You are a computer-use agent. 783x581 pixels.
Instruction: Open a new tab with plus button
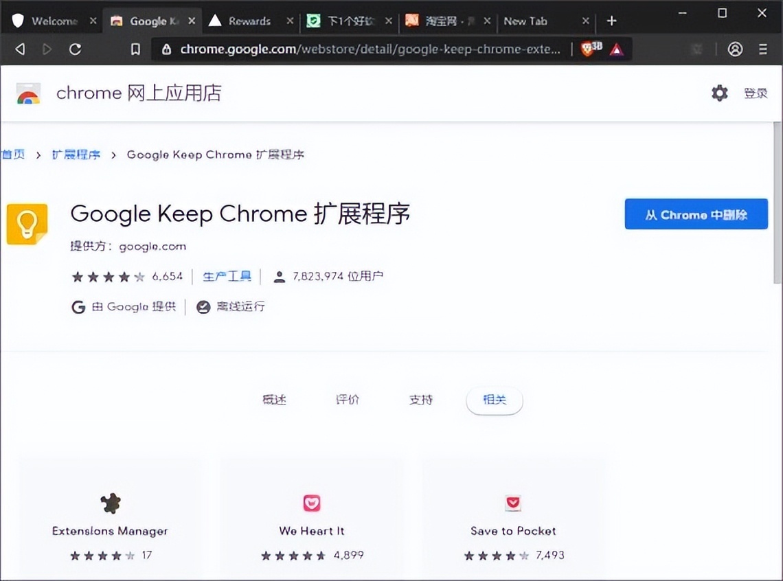click(x=612, y=21)
